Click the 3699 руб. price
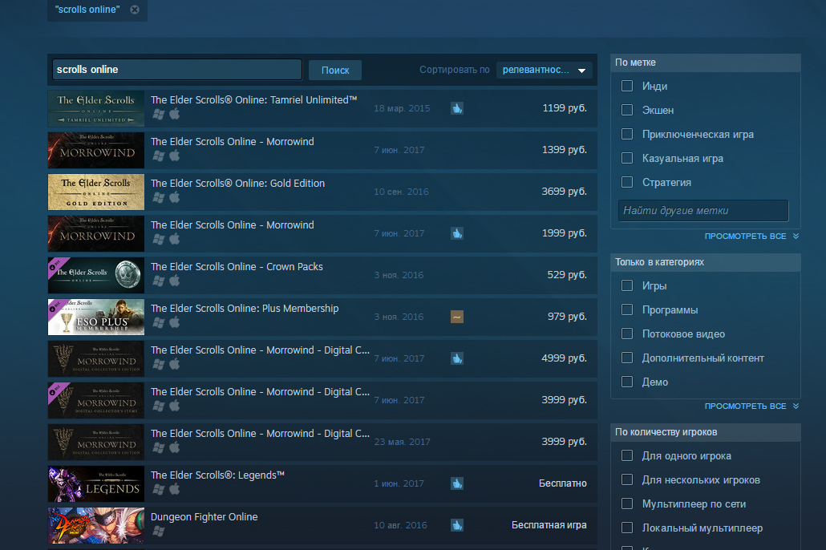 [x=565, y=192]
